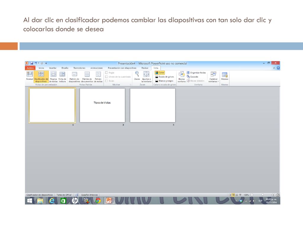Screen dimensions: 303x227
Task: Switch to the Diseño tab
Action: 65,68
